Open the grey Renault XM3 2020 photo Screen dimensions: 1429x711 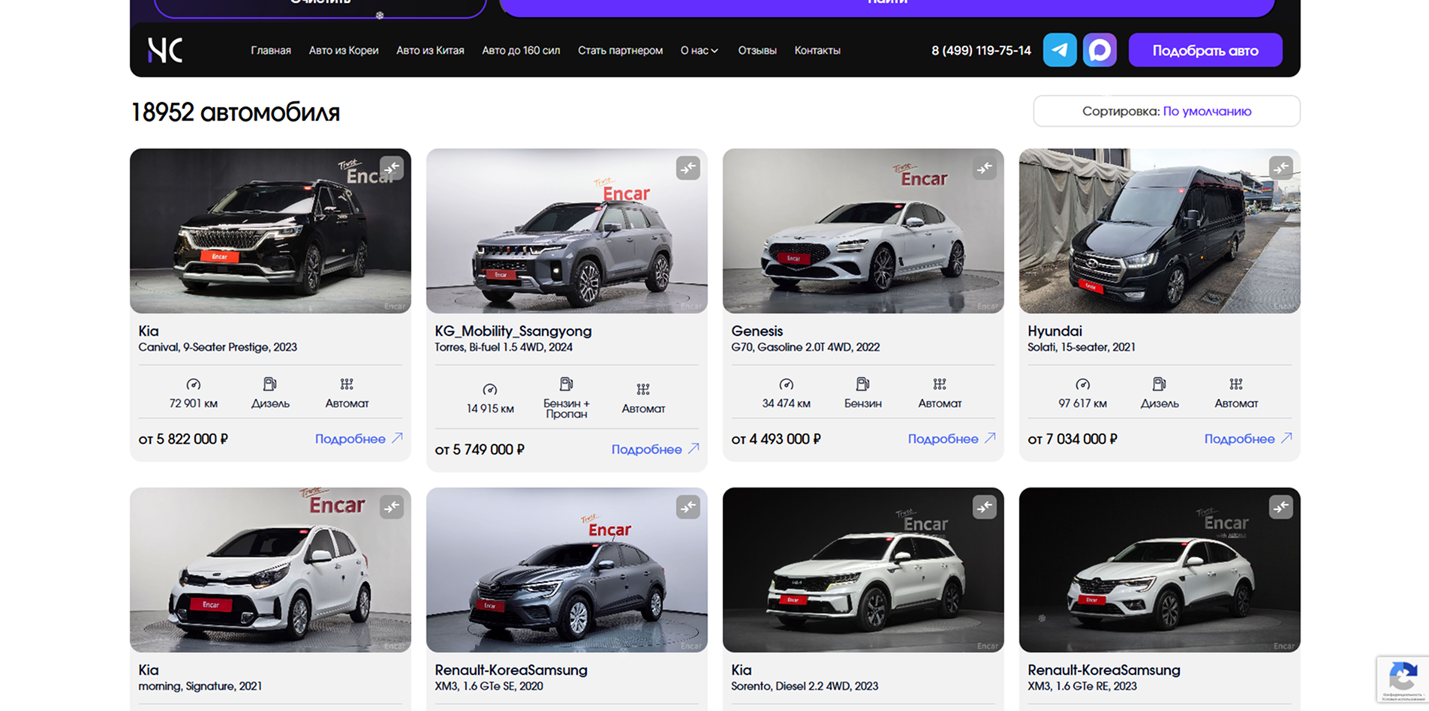tap(567, 570)
